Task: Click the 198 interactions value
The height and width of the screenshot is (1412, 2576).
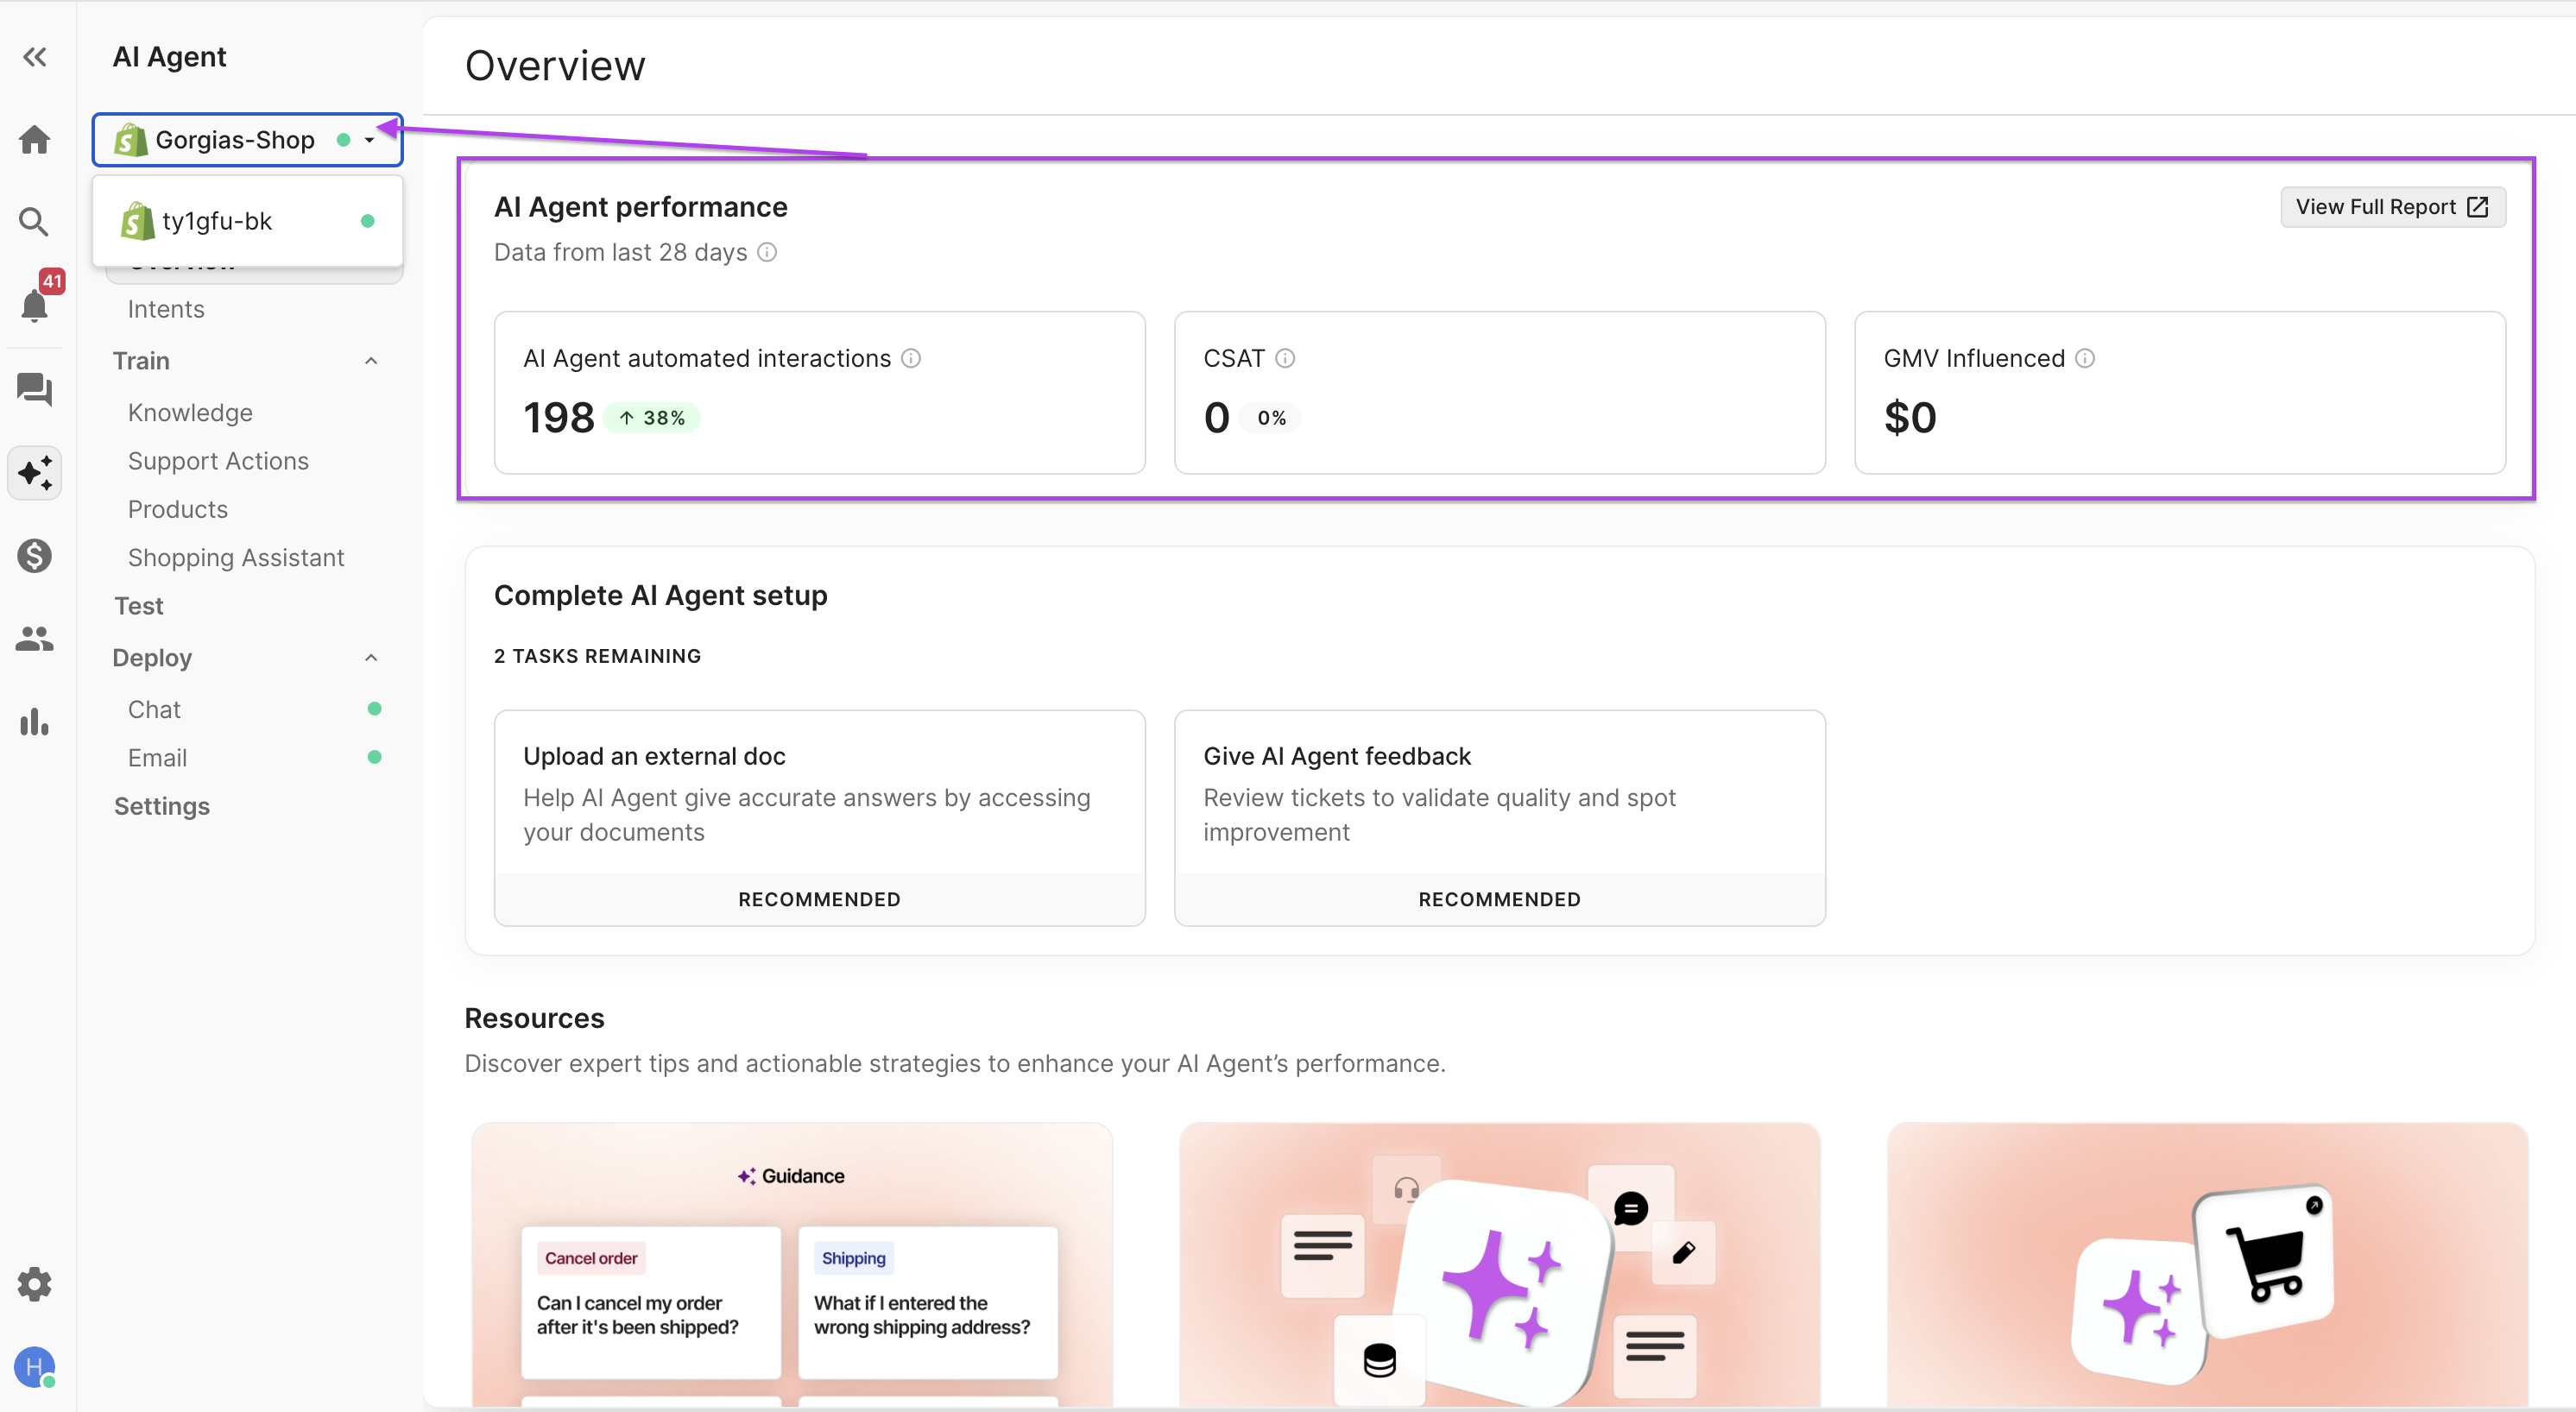Action: (x=559, y=418)
